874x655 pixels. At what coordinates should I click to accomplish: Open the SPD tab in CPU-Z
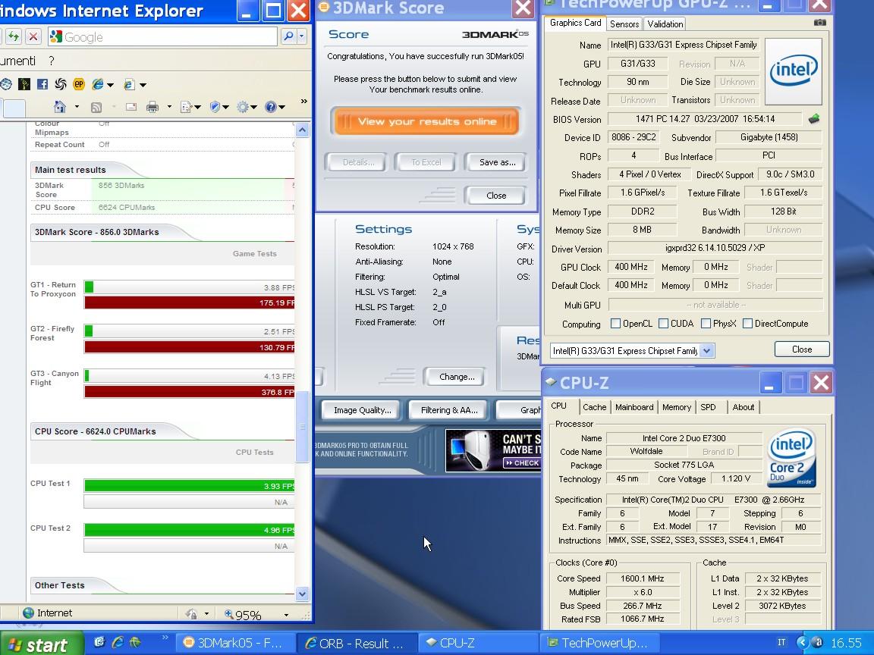708,407
